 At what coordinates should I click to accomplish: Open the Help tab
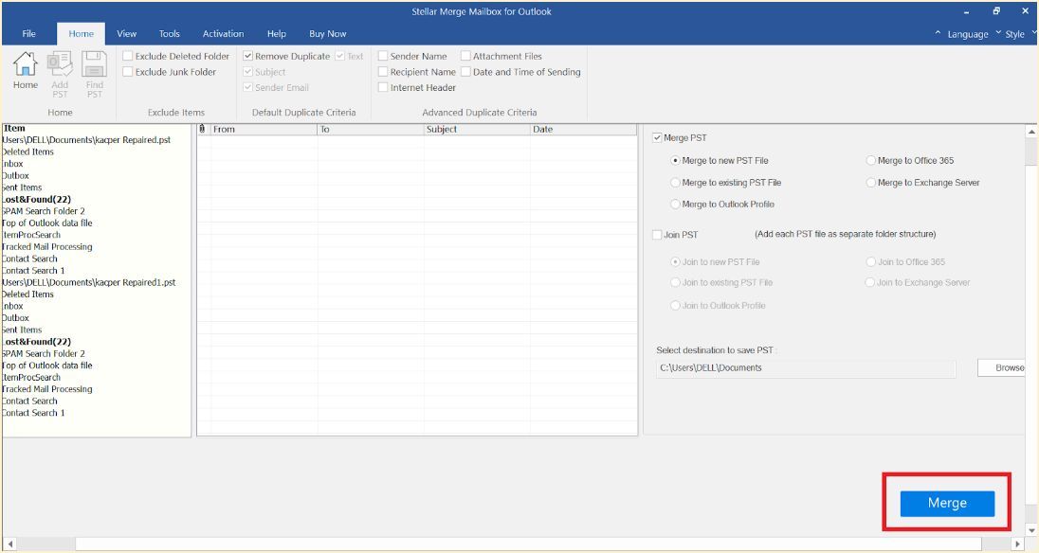click(x=276, y=34)
